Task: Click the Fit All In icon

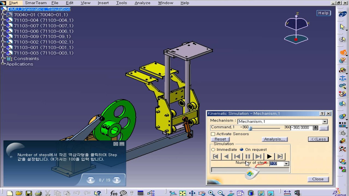Action: click(182, 193)
